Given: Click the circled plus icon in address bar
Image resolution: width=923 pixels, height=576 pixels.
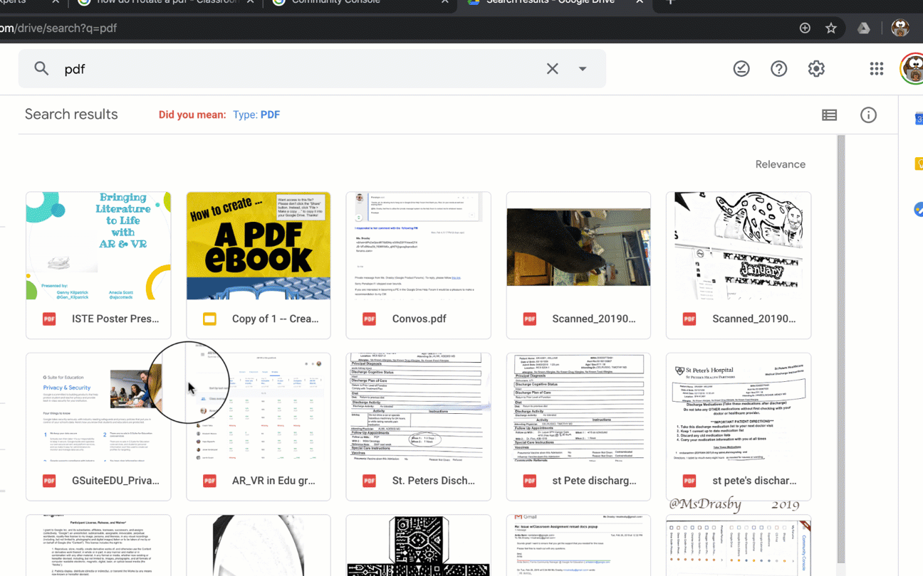Looking at the screenshot, I should pyautogui.click(x=805, y=28).
